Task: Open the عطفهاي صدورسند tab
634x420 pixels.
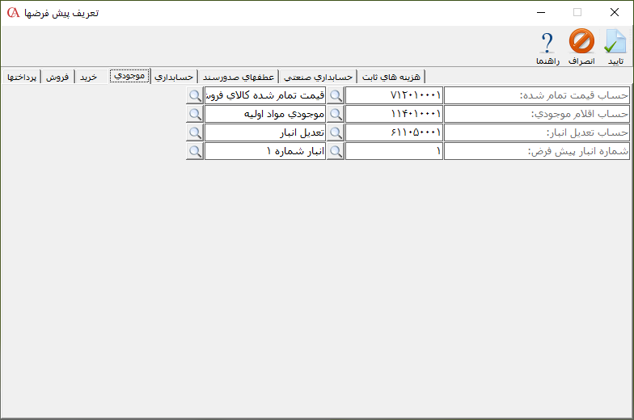Action: click(238, 77)
